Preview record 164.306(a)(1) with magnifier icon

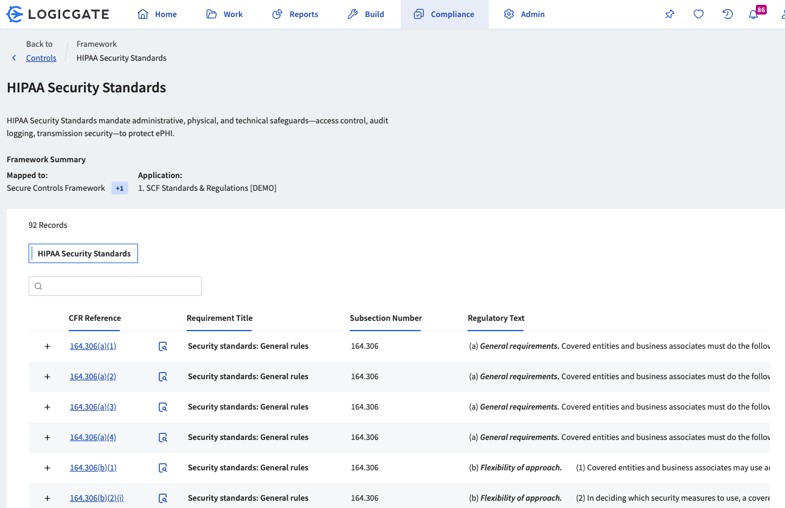click(163, 346)
